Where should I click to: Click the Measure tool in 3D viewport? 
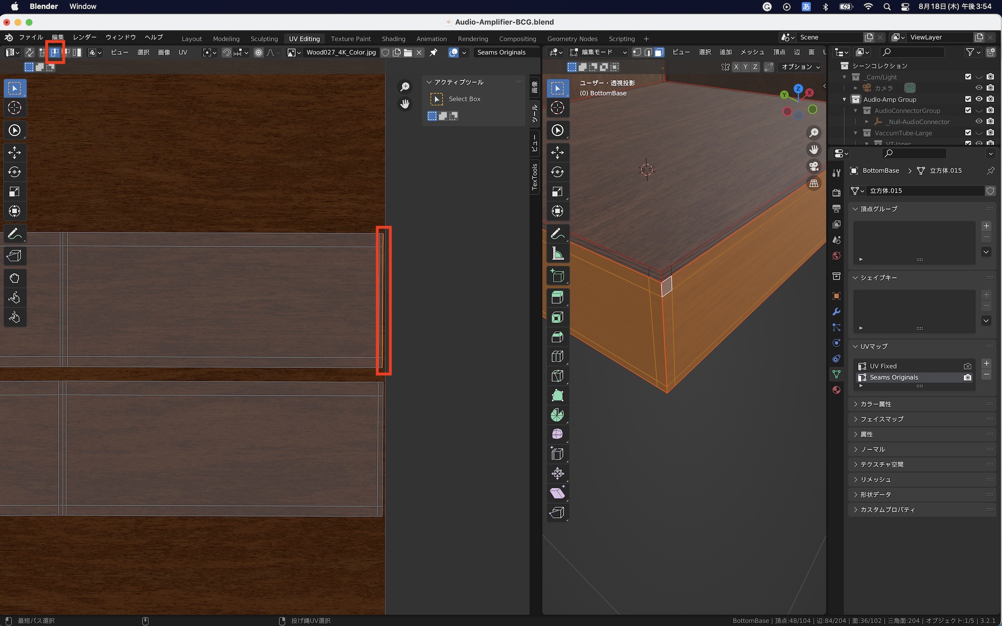tap(557, 254)
